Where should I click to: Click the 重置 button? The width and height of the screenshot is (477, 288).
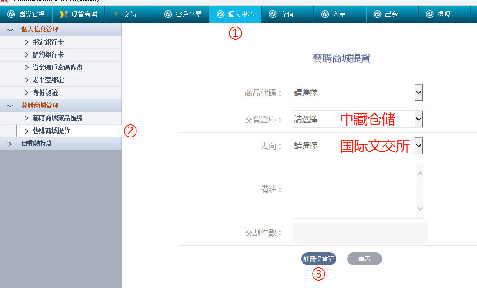click(364, 259)
